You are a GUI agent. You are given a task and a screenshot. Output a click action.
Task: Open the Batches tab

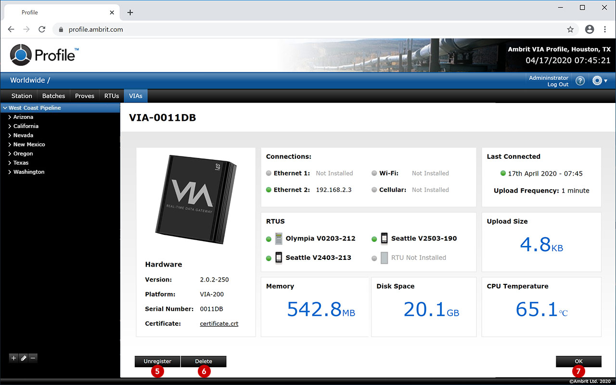(53, 96)
